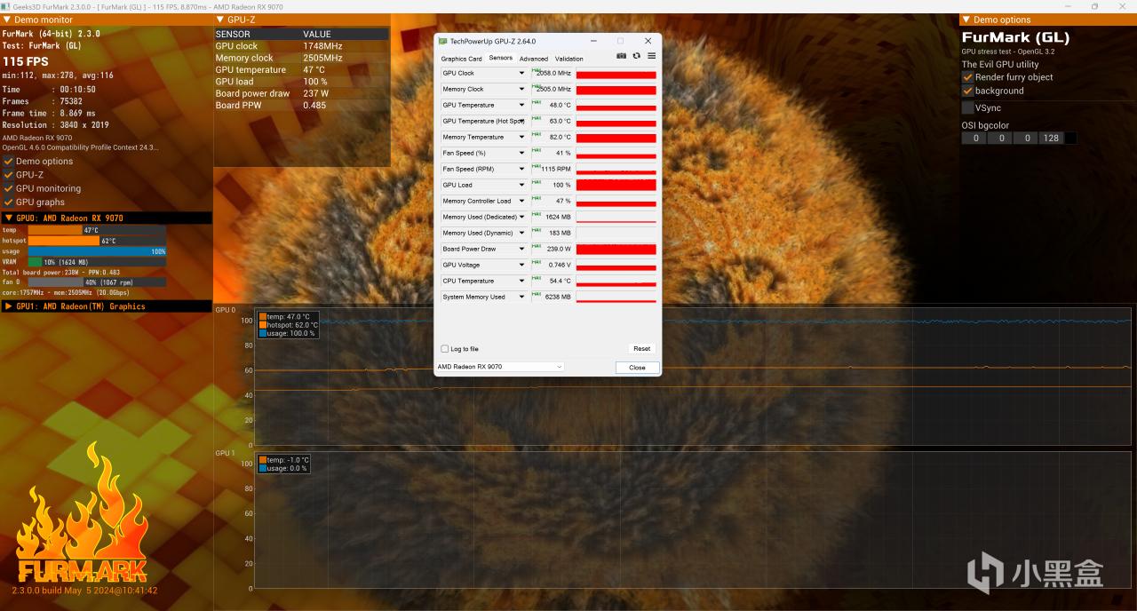Open the Memory Controller Load sensor dropdown
Image resolution: width=1137 pixels, height=611 pixels.
[x=521, y=202]
